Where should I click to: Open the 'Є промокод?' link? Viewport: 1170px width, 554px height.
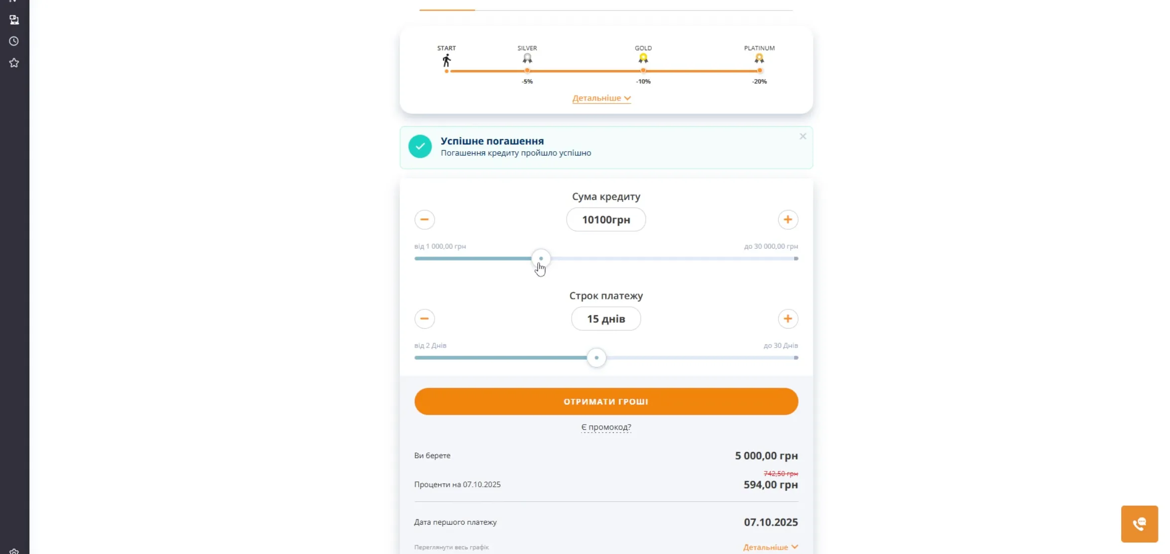tap(606, 427)
